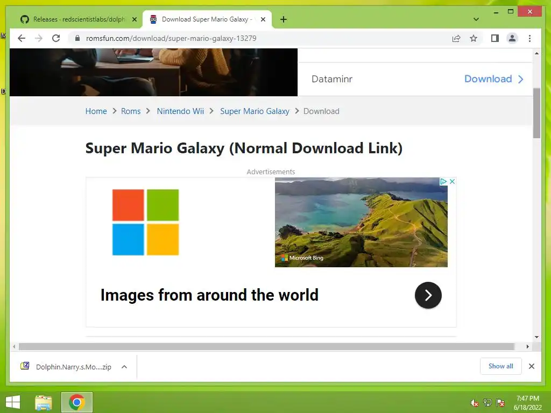Go back to the previous page
Screen dimensions: 551x413
(x=22, y=38)
